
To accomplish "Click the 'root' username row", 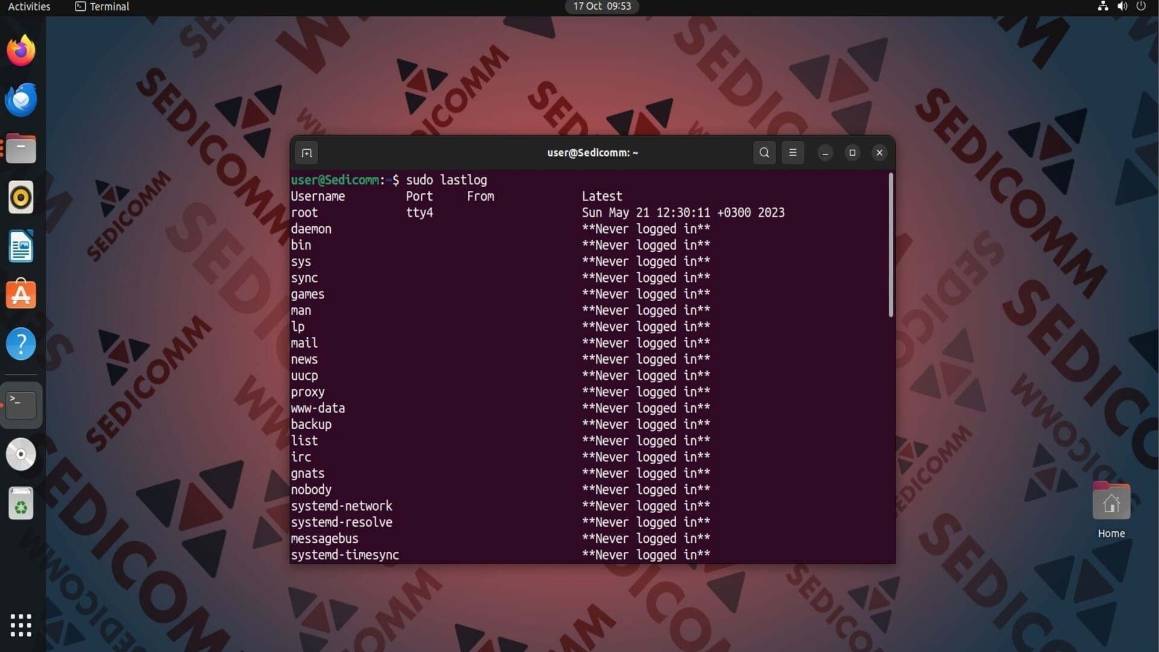I will pyautogui.click(x=304, y=213).
